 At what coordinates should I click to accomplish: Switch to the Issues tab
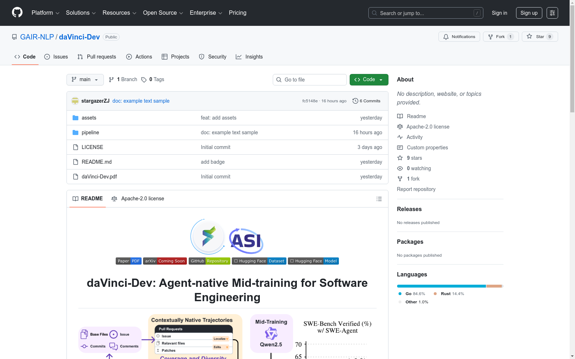pyautogui.click(x=56, y=57)
